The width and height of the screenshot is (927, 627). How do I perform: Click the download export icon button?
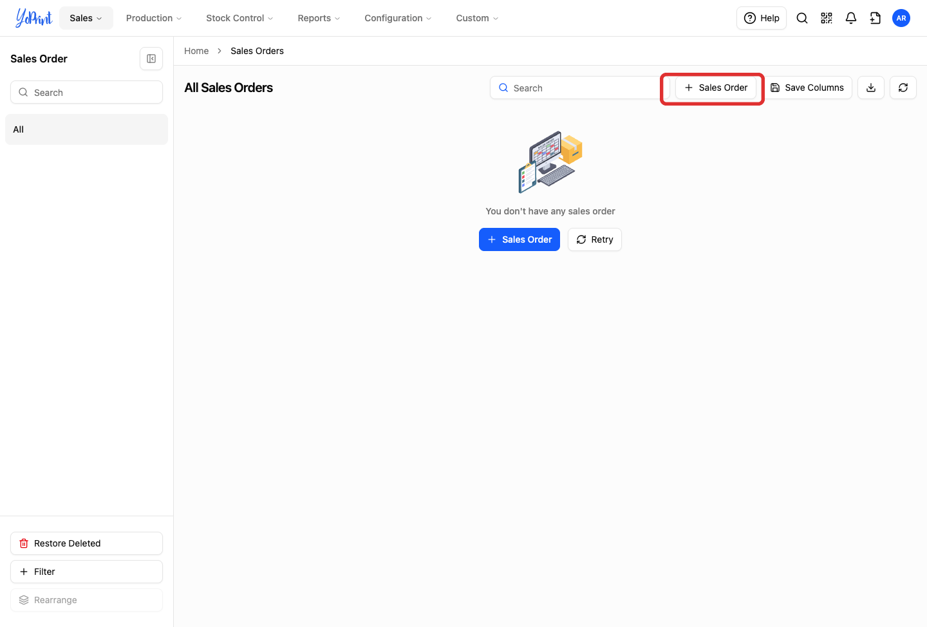click(x=871, y=88)
